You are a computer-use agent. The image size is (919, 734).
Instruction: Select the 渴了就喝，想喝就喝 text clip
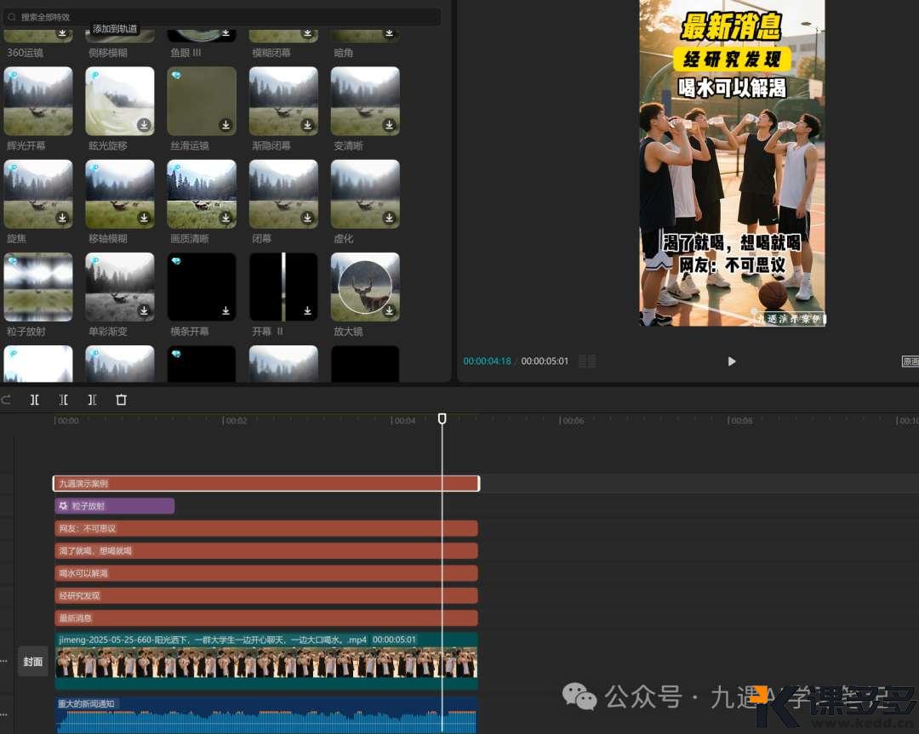(266, 550)
